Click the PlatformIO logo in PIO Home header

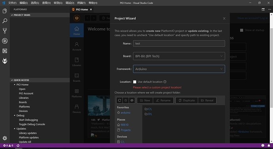coord(77,18)
